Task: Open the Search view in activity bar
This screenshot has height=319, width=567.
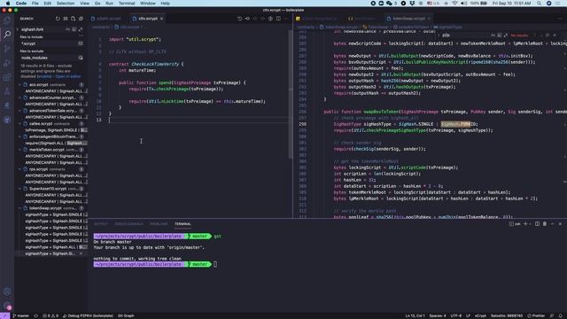Action: (x=7, y=35)
